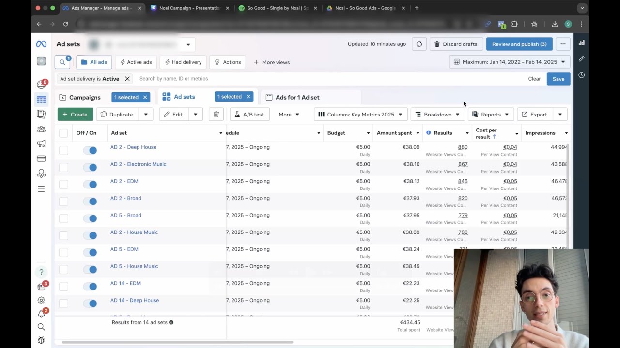The image size is (620, 348).
Task: Click the horizontal scrollbar at table bottom
Action: coord(177,342)
